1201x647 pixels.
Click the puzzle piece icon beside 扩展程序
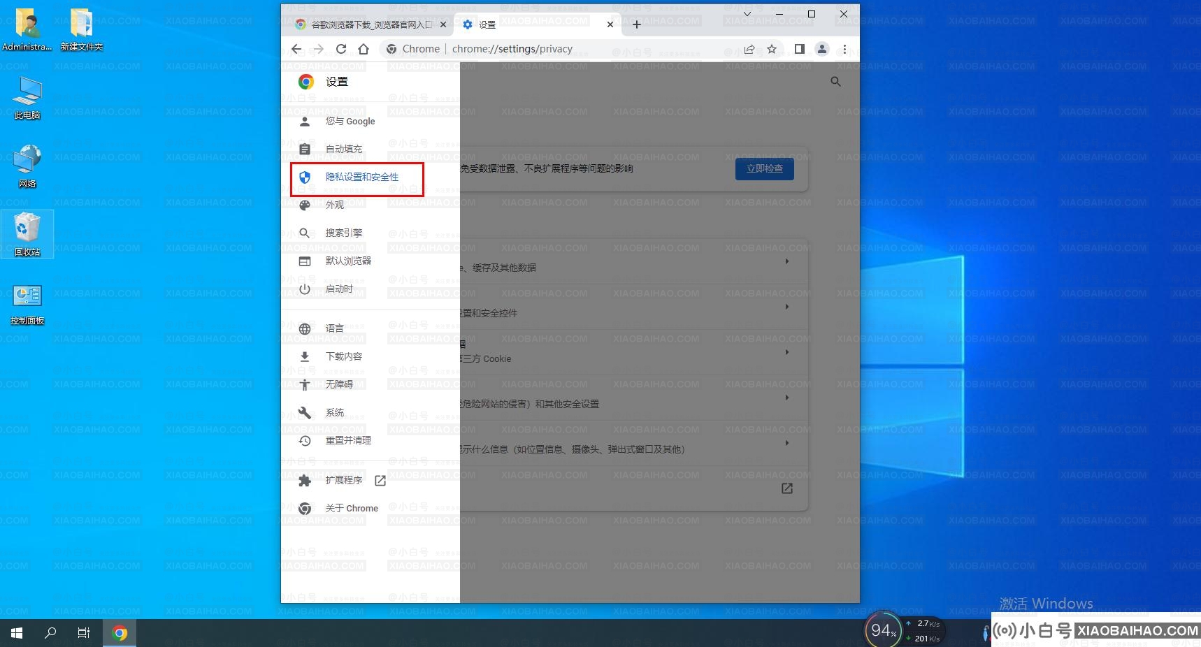pyautogui.click(x=305, y=480)
